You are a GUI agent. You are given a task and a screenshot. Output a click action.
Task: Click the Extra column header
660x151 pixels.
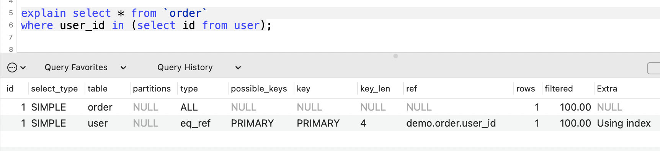607,89
